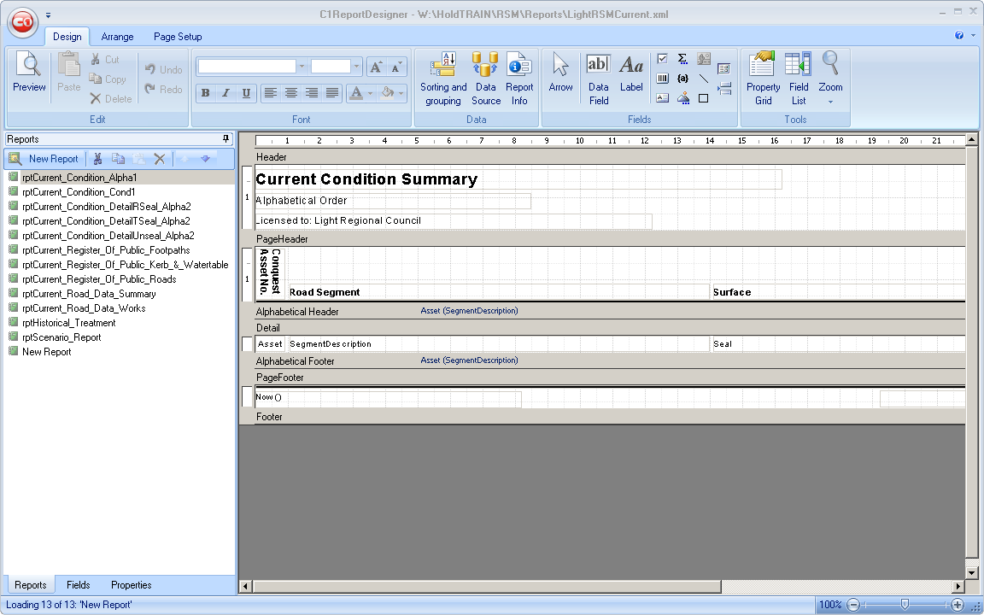Screen dimensions: 984x615
Task: Select rptCurrent_Condition_Cond1 report
Action: [79, 192]
